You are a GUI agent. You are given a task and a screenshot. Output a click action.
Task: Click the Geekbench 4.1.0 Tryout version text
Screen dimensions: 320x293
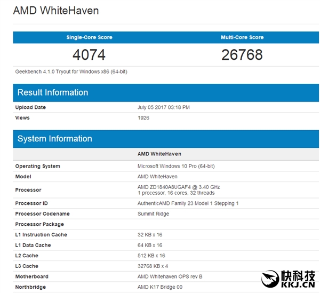click(x=71, y=72)
